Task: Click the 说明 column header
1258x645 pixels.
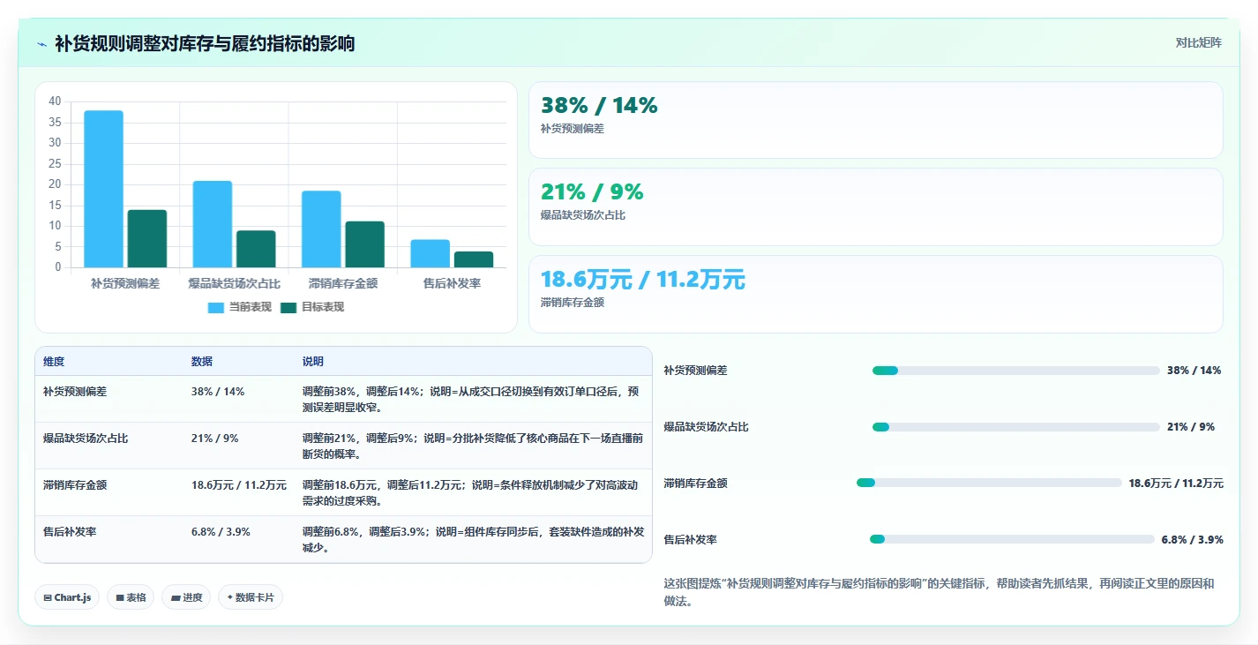Action: coord(313,362)
